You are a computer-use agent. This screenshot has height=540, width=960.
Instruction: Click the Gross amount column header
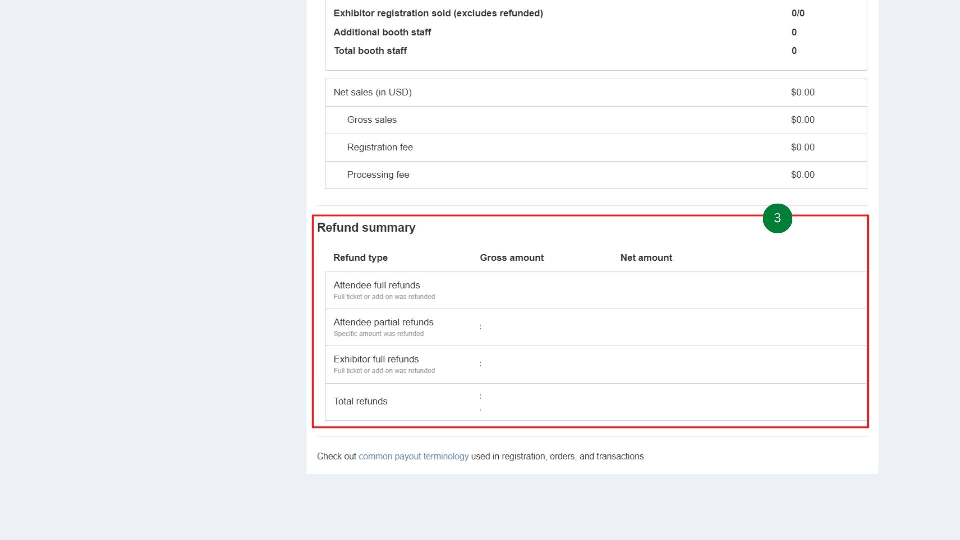[x=512, y=258]
